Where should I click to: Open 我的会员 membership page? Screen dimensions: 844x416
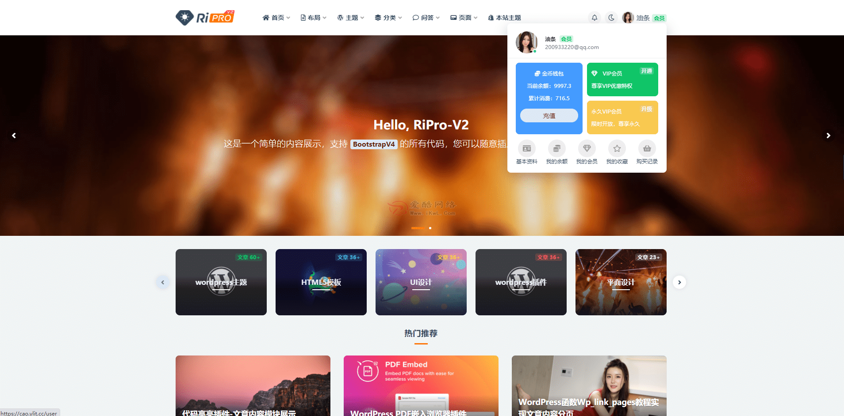[x=587, y=152]
